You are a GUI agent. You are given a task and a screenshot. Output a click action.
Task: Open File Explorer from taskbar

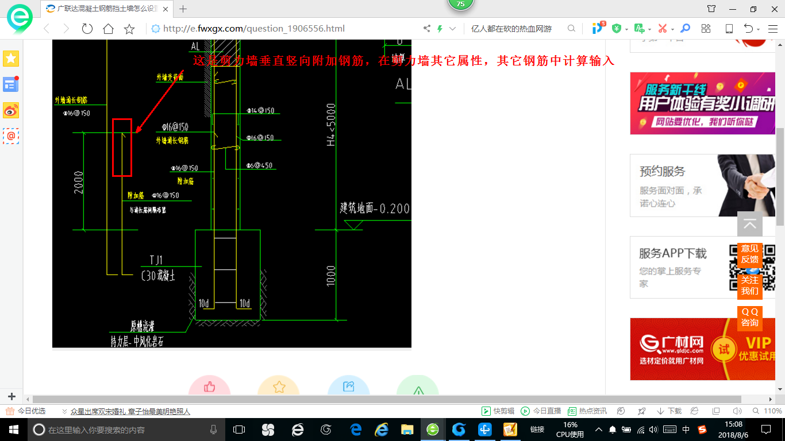coord(407,430)
